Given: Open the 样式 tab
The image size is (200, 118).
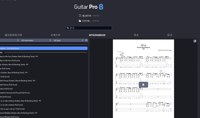Looking at the screenshot, I should point(170,35).
